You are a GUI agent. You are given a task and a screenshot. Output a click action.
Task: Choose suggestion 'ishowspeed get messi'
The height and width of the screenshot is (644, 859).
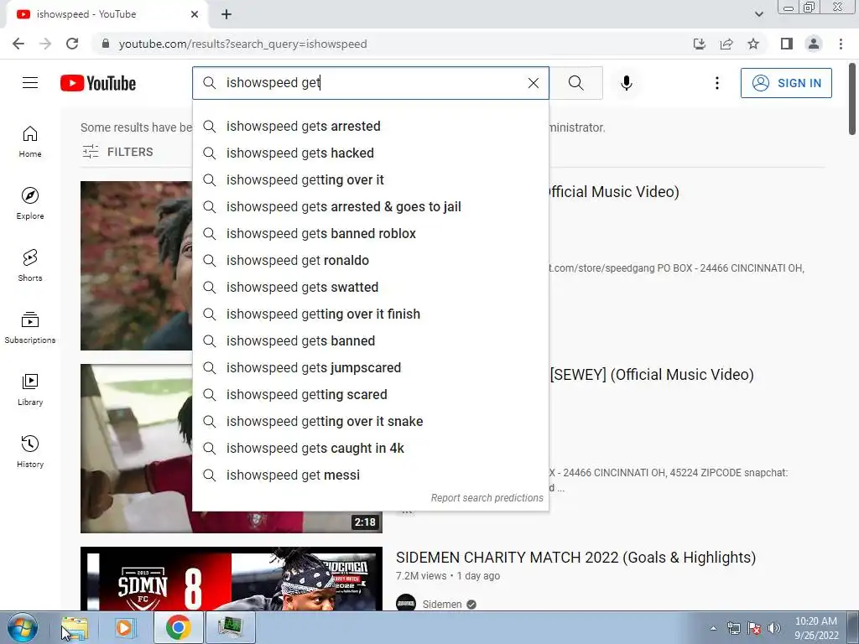click(x=370, y=475)
